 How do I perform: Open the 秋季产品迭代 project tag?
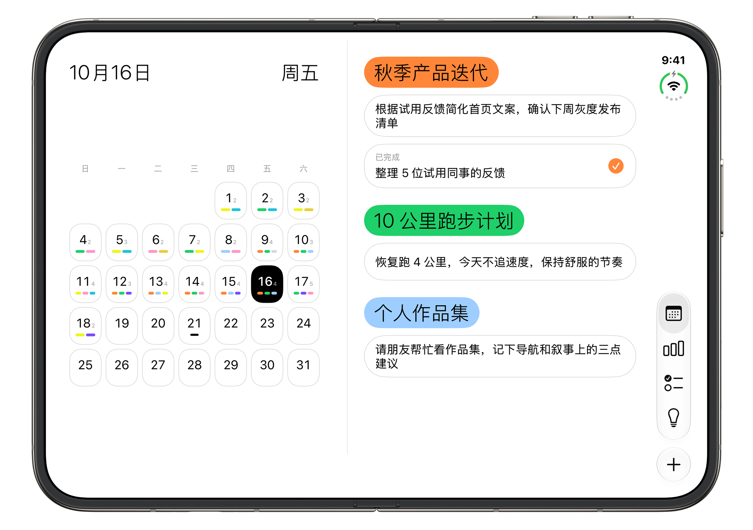(431, 72)
